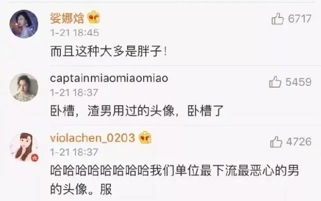The image size is (321, 201).
Task: Open captainmiaomiaomiao username link
Action: click(109, 78)
